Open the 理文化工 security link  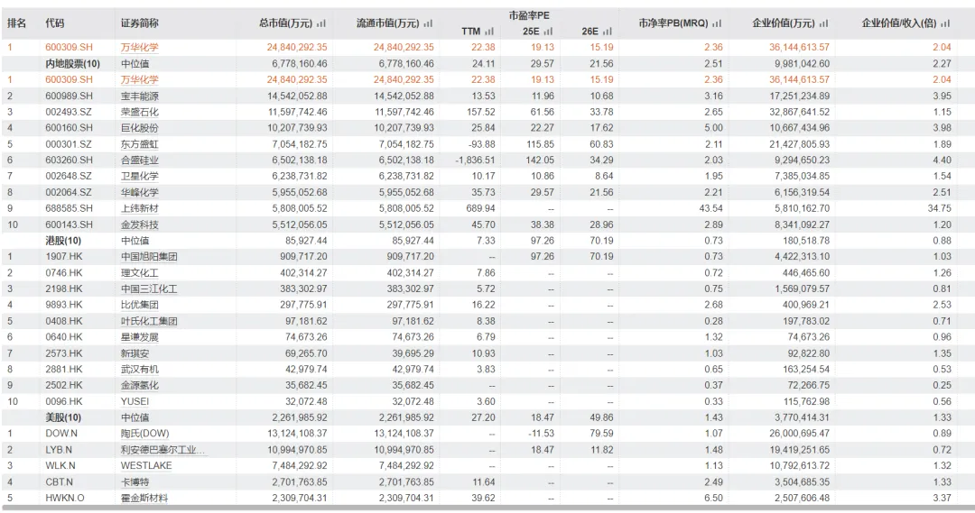point(139,272)
